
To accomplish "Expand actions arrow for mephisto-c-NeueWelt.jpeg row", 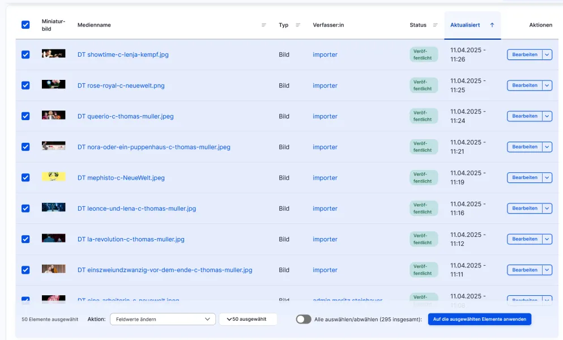I will [x=547, y=177].
